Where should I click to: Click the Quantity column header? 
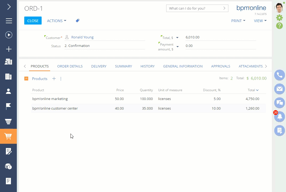click(146, 90)
